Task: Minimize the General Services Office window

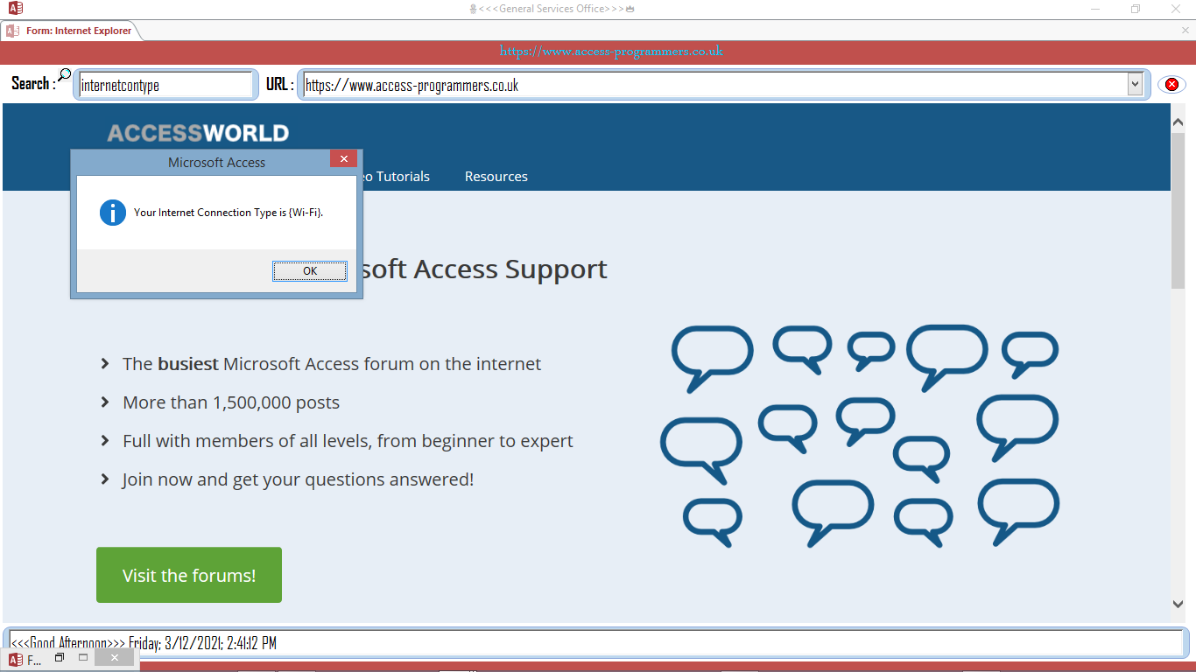Action: point(1095,9)
